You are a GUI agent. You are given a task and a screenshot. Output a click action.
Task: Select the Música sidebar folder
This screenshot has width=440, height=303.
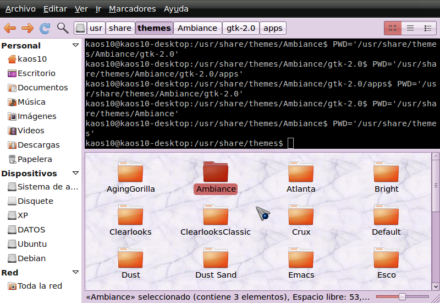coord(31,102)
